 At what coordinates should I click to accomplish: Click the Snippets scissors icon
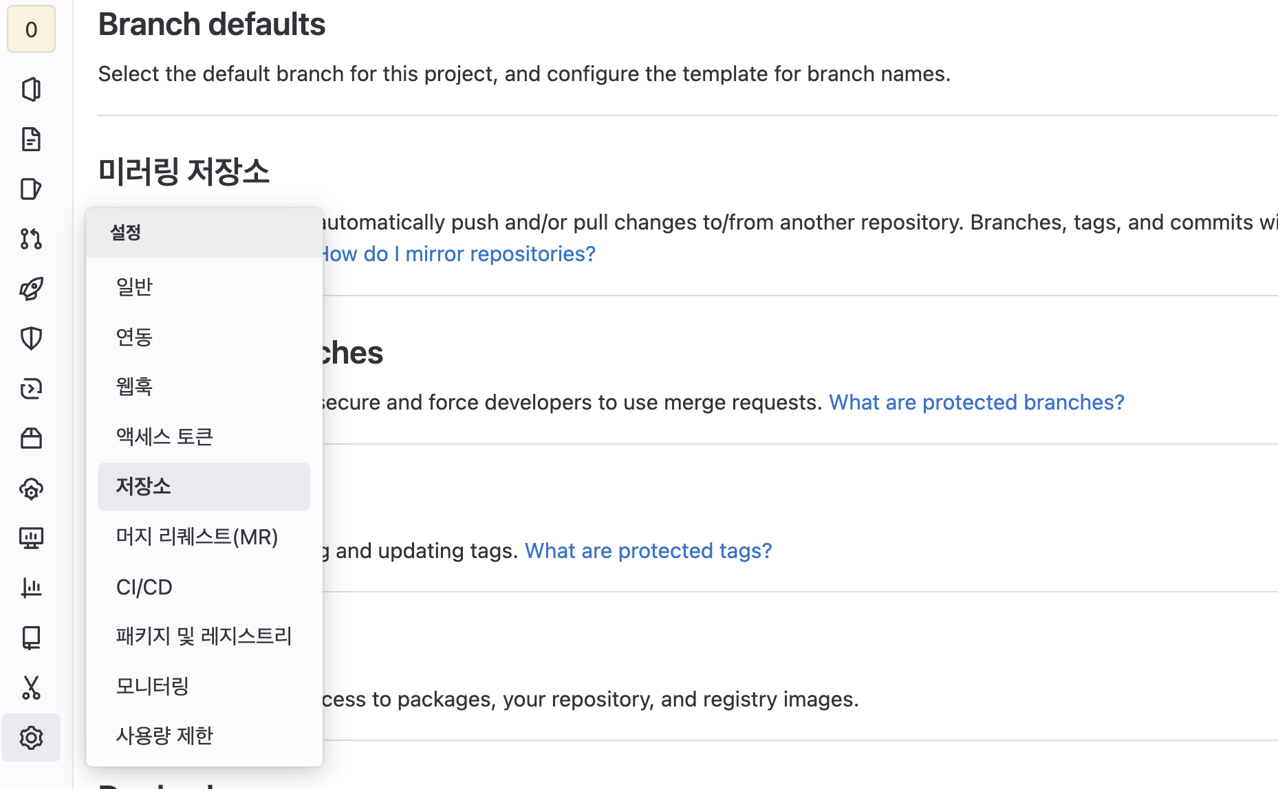pyautogui.click(x=31, y=687)
